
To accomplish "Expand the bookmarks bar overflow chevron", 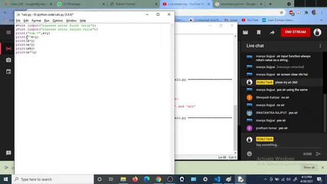I will 321,20.
